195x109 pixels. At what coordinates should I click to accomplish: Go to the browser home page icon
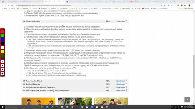[12, 5]
